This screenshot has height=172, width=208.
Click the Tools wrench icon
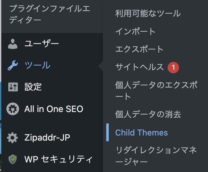click(x=13, y=65)
